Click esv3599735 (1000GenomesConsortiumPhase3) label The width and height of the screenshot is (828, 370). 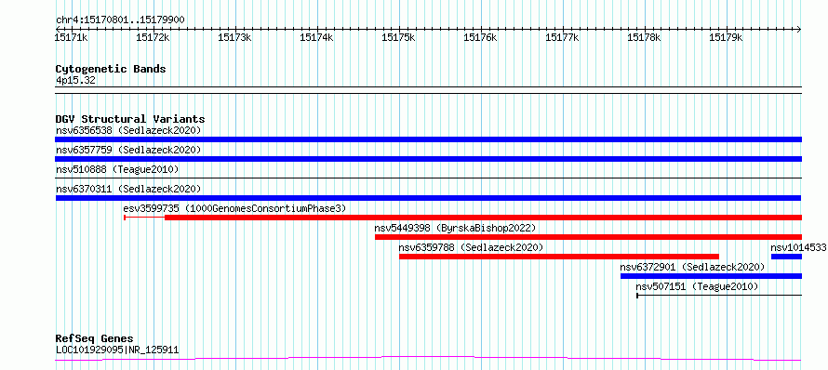click(x=234, y=208)
